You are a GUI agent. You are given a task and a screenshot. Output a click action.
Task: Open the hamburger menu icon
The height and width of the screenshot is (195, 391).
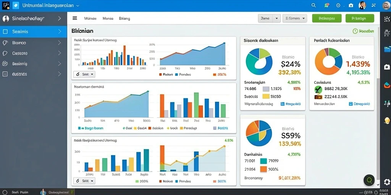coord(75,18)
